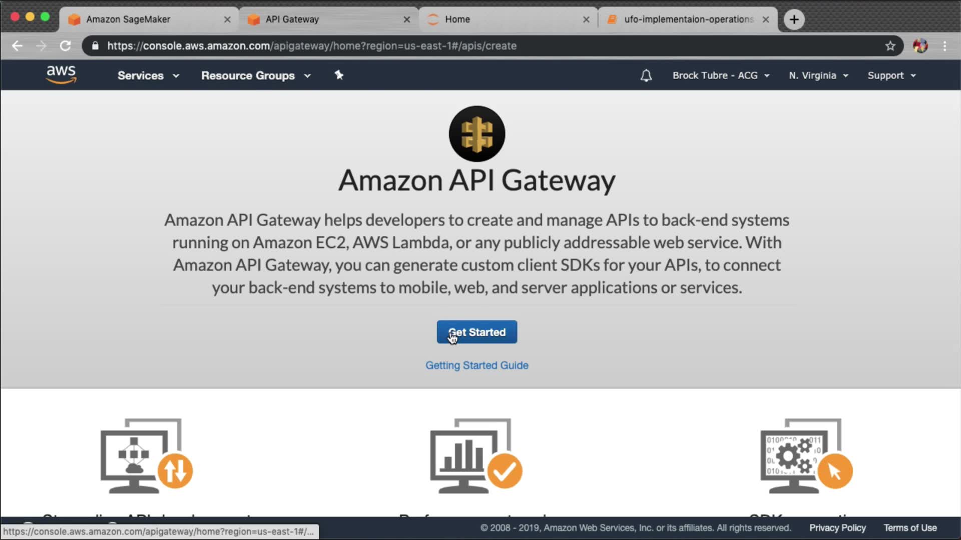Switch to the ufo-implementaion-operations tab
This screenshot has width=961, height=540.
point(688,19)
